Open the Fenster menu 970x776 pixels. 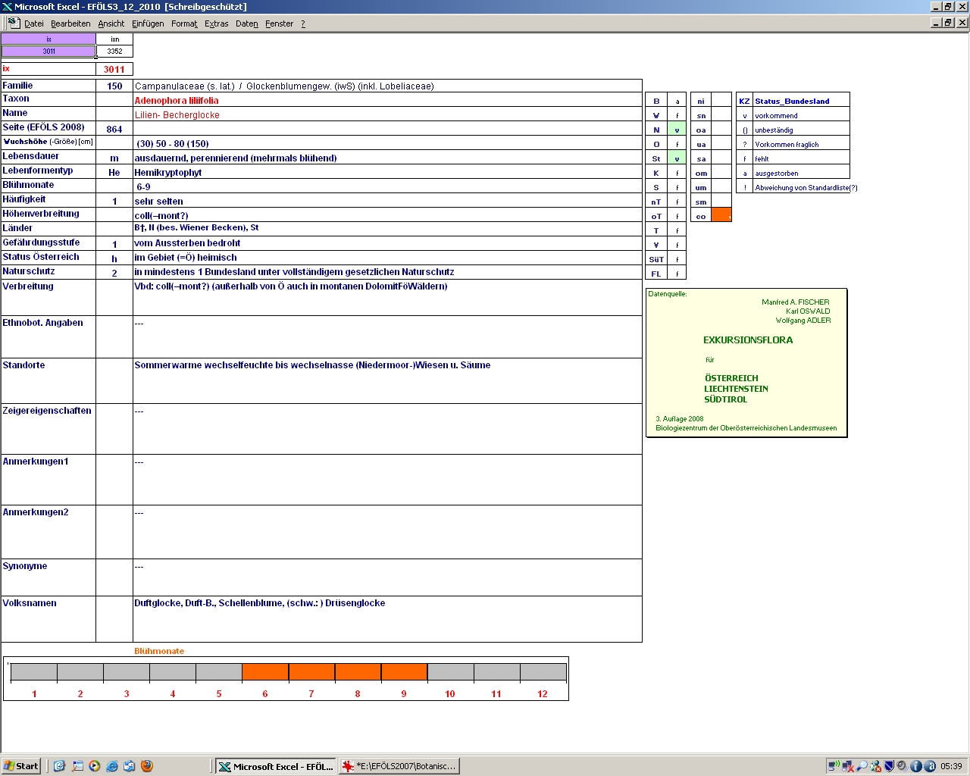point(280,23)
